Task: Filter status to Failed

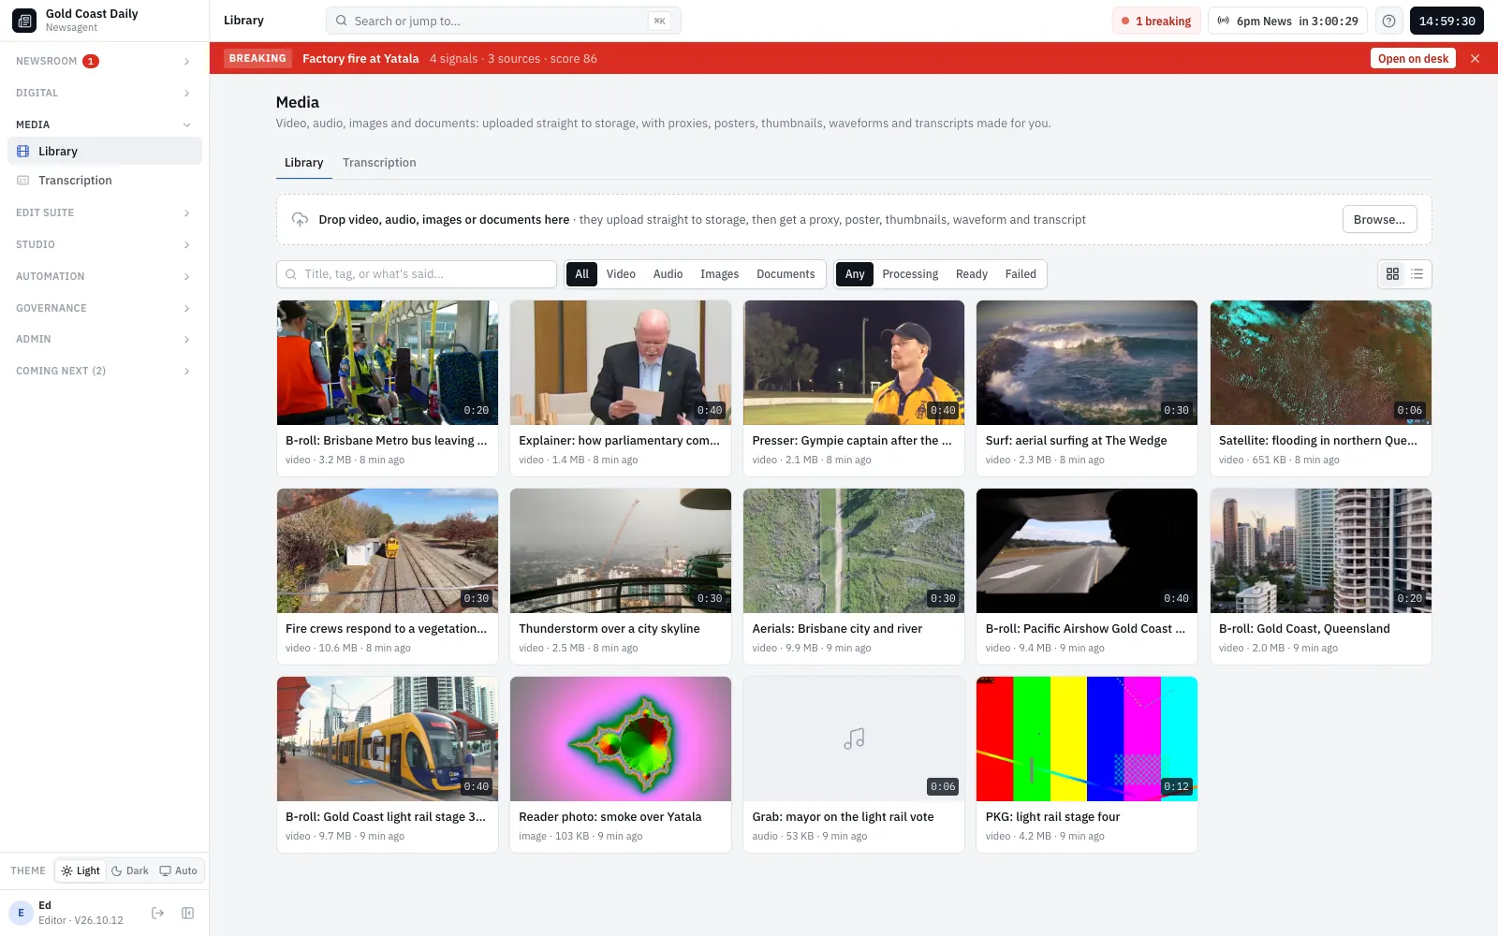Action: point(1021,274)
